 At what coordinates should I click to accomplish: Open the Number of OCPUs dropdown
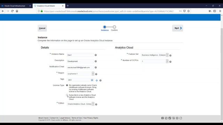167,61
